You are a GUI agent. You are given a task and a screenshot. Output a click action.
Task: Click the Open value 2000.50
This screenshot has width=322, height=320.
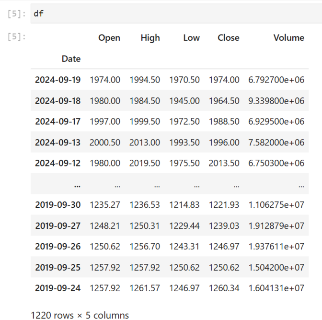click(105, 142)
